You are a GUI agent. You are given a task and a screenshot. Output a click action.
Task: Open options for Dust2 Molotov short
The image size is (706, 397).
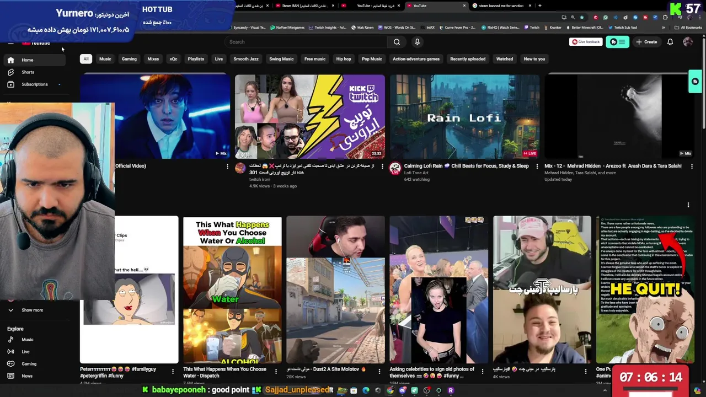point(379,372)
